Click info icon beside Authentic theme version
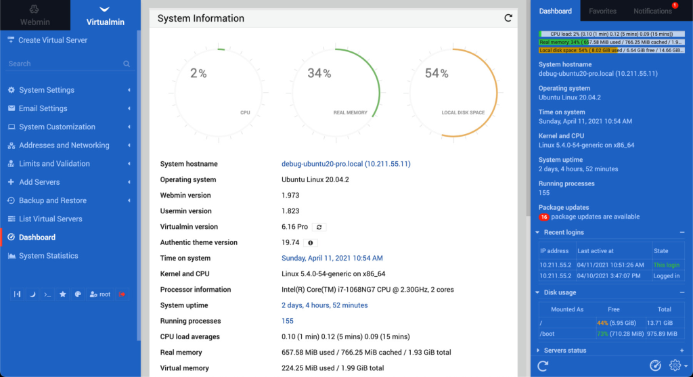The width and height of the screenshot is (693, 377). click(310, 242)
